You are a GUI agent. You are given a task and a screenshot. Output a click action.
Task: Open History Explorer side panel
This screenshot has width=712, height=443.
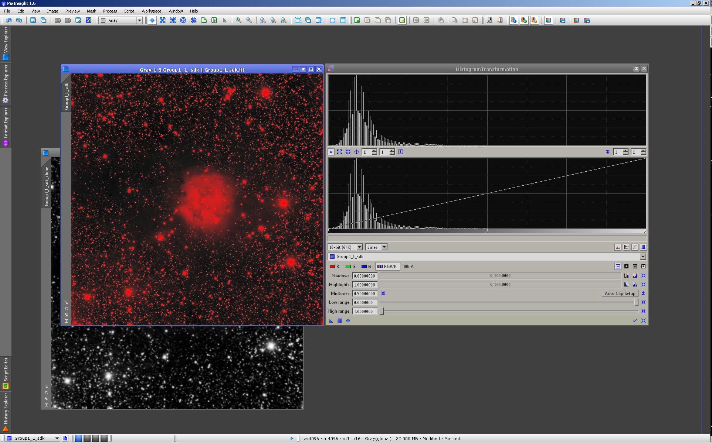coord(6,412)
